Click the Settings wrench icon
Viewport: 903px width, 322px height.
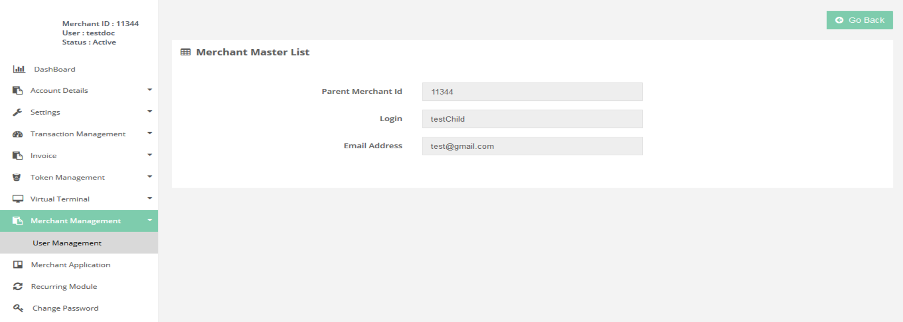[x=18, y=112]
